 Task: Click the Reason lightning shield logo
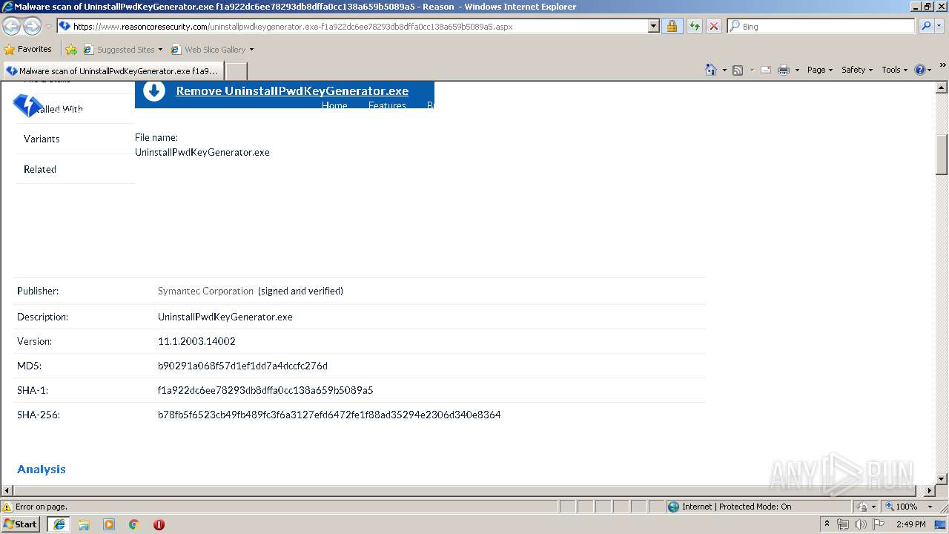tap(27, 105)
